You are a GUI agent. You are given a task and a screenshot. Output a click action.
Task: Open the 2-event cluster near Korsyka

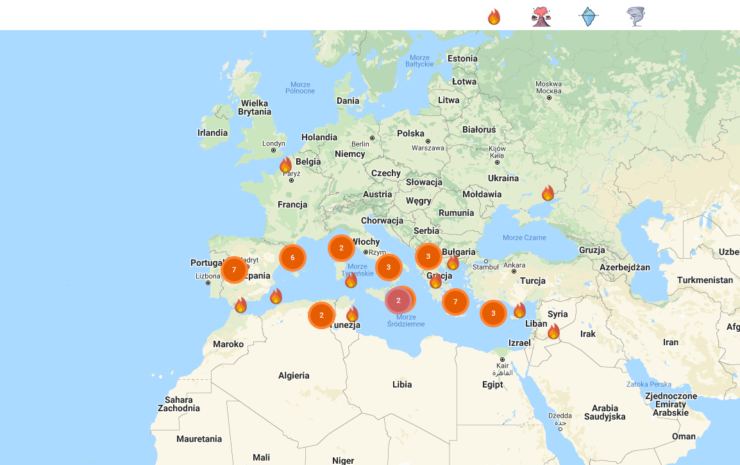tap(340, 248)
